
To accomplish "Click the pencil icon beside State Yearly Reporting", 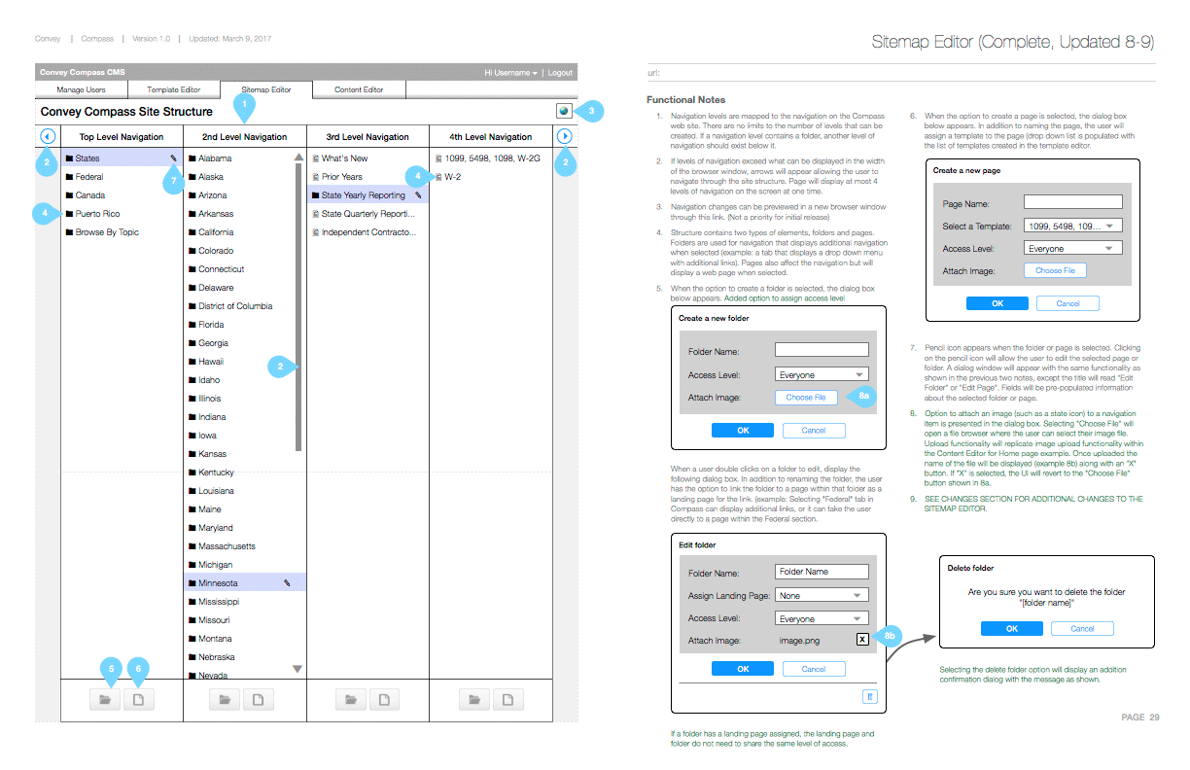I will pos(418,195).
